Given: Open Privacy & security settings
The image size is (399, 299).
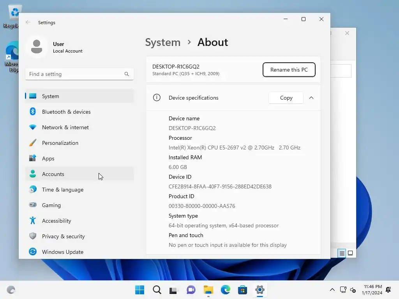Looking at the screenshot, I should (x=79, y=236).
